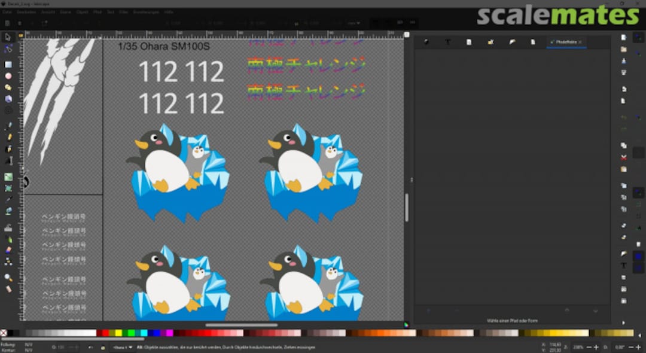Click the Paste clipboard icon

[x=624, y=169]
